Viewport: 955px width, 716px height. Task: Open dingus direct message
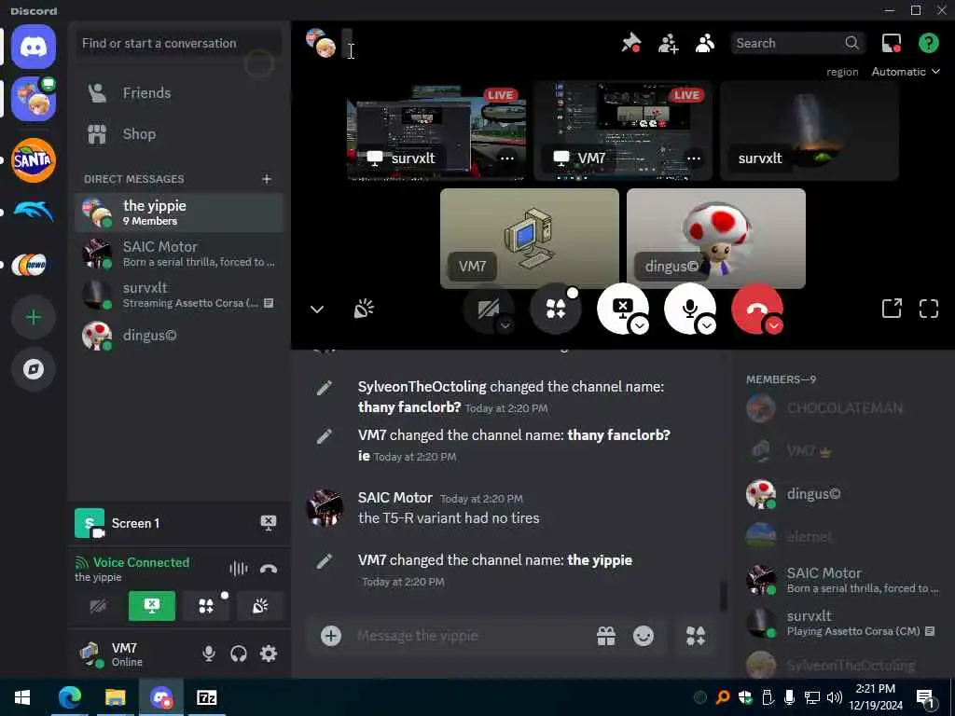[x=178, y=336]
